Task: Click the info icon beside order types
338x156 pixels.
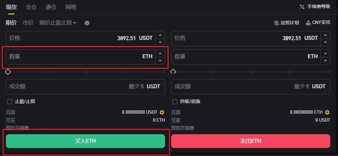Action: click(x=87, y=23)
